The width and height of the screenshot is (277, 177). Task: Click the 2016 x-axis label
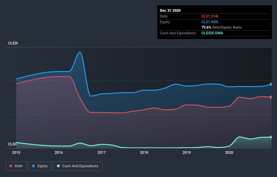pyautogui.click(x=59, y=152)
